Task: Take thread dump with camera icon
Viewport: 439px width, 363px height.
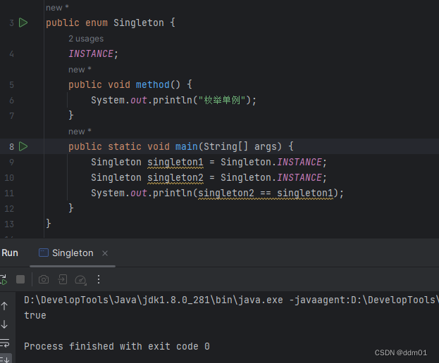Action: [x=44, y=279]
